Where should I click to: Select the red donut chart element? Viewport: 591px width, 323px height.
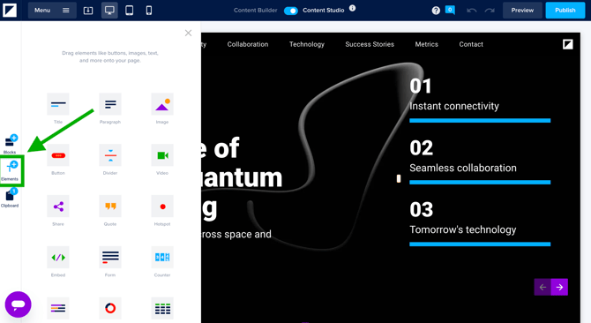pyautogui.click(x=110, y=308)
